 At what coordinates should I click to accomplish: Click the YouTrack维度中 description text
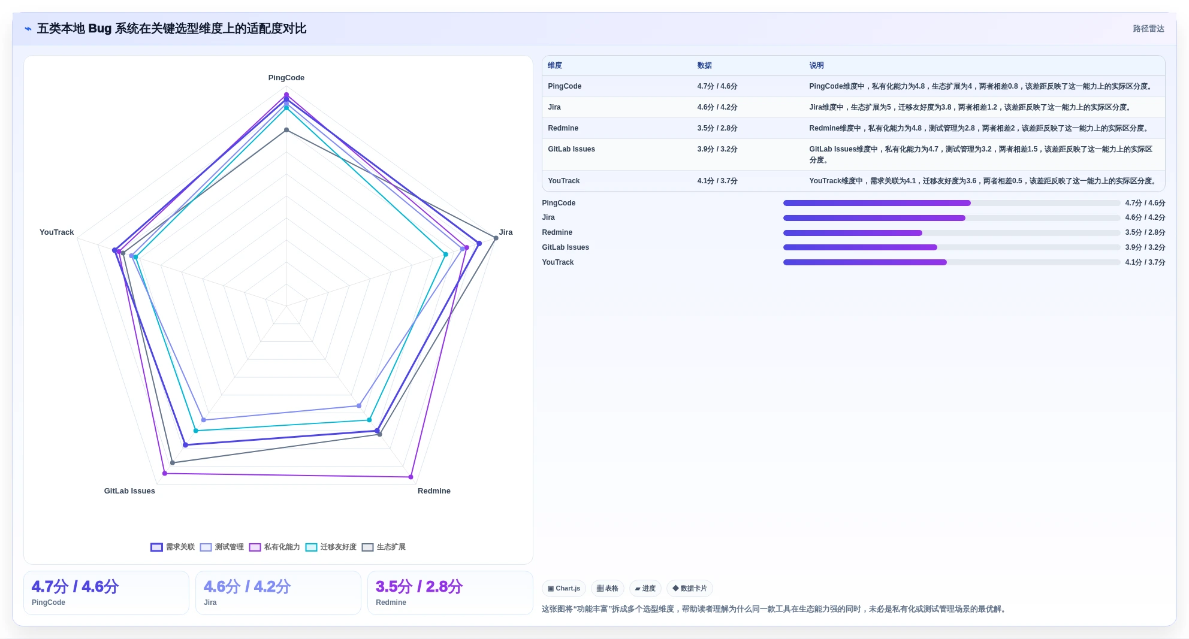point(984,181)
